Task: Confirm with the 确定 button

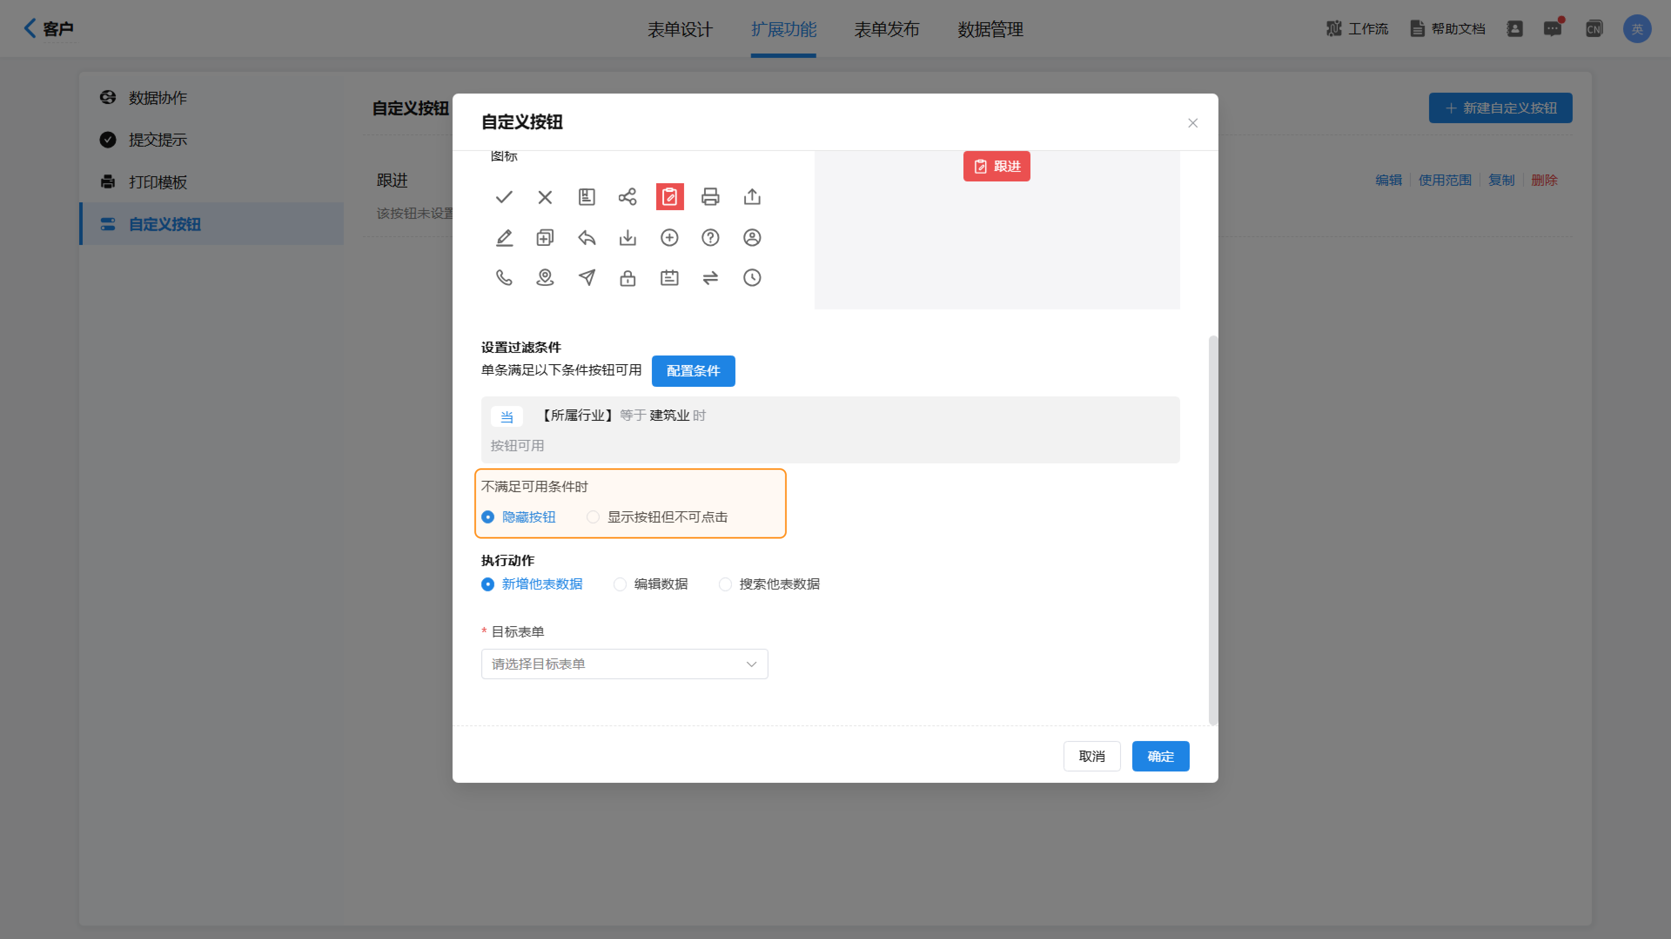Action: (1161, 755)
